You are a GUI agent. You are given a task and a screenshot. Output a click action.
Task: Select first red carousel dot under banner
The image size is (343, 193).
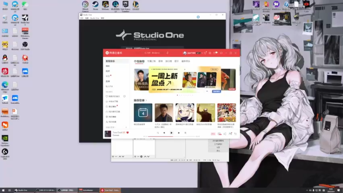(x=178, y=95)
